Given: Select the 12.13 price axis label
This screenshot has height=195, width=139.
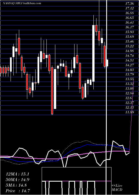Looking at the screenshot, I should (130, 108).
